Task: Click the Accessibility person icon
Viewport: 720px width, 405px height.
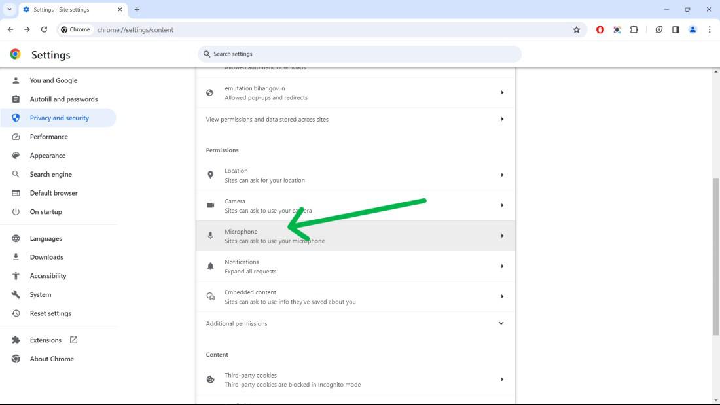Action: 16,276
